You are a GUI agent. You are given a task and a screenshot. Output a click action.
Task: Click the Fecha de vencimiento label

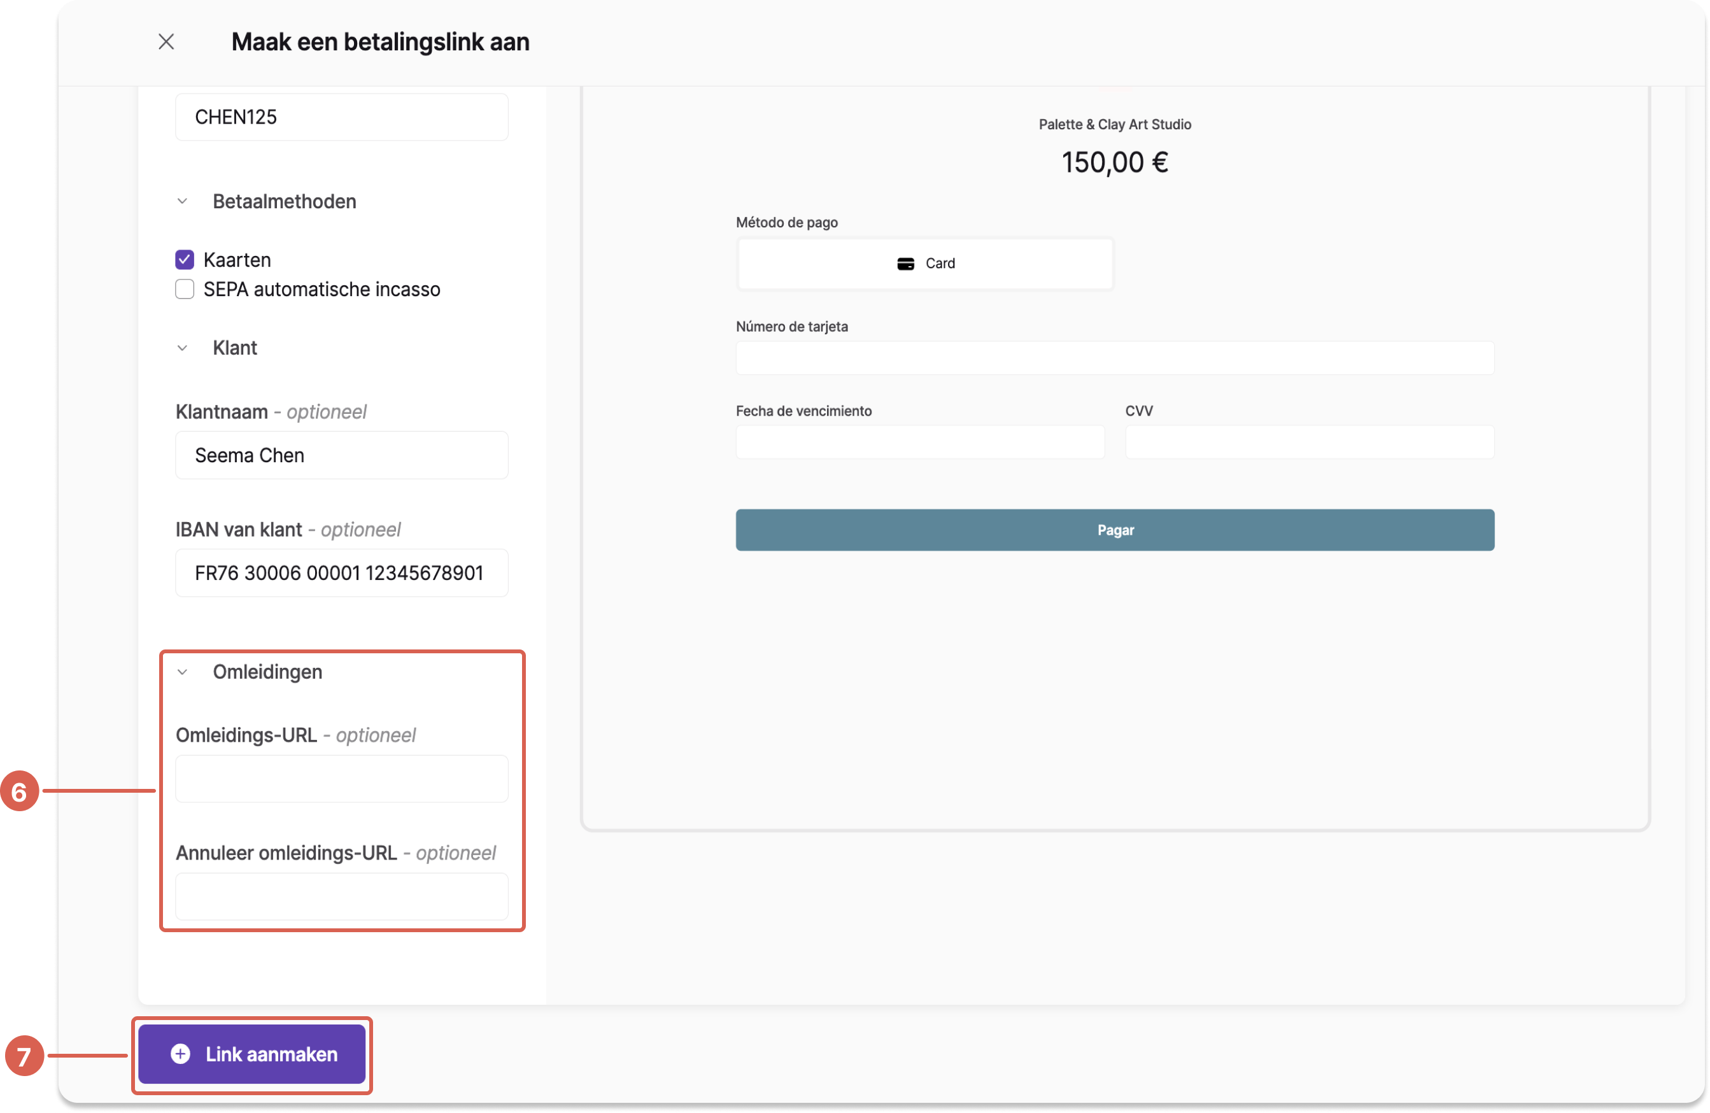coord(804,411)
